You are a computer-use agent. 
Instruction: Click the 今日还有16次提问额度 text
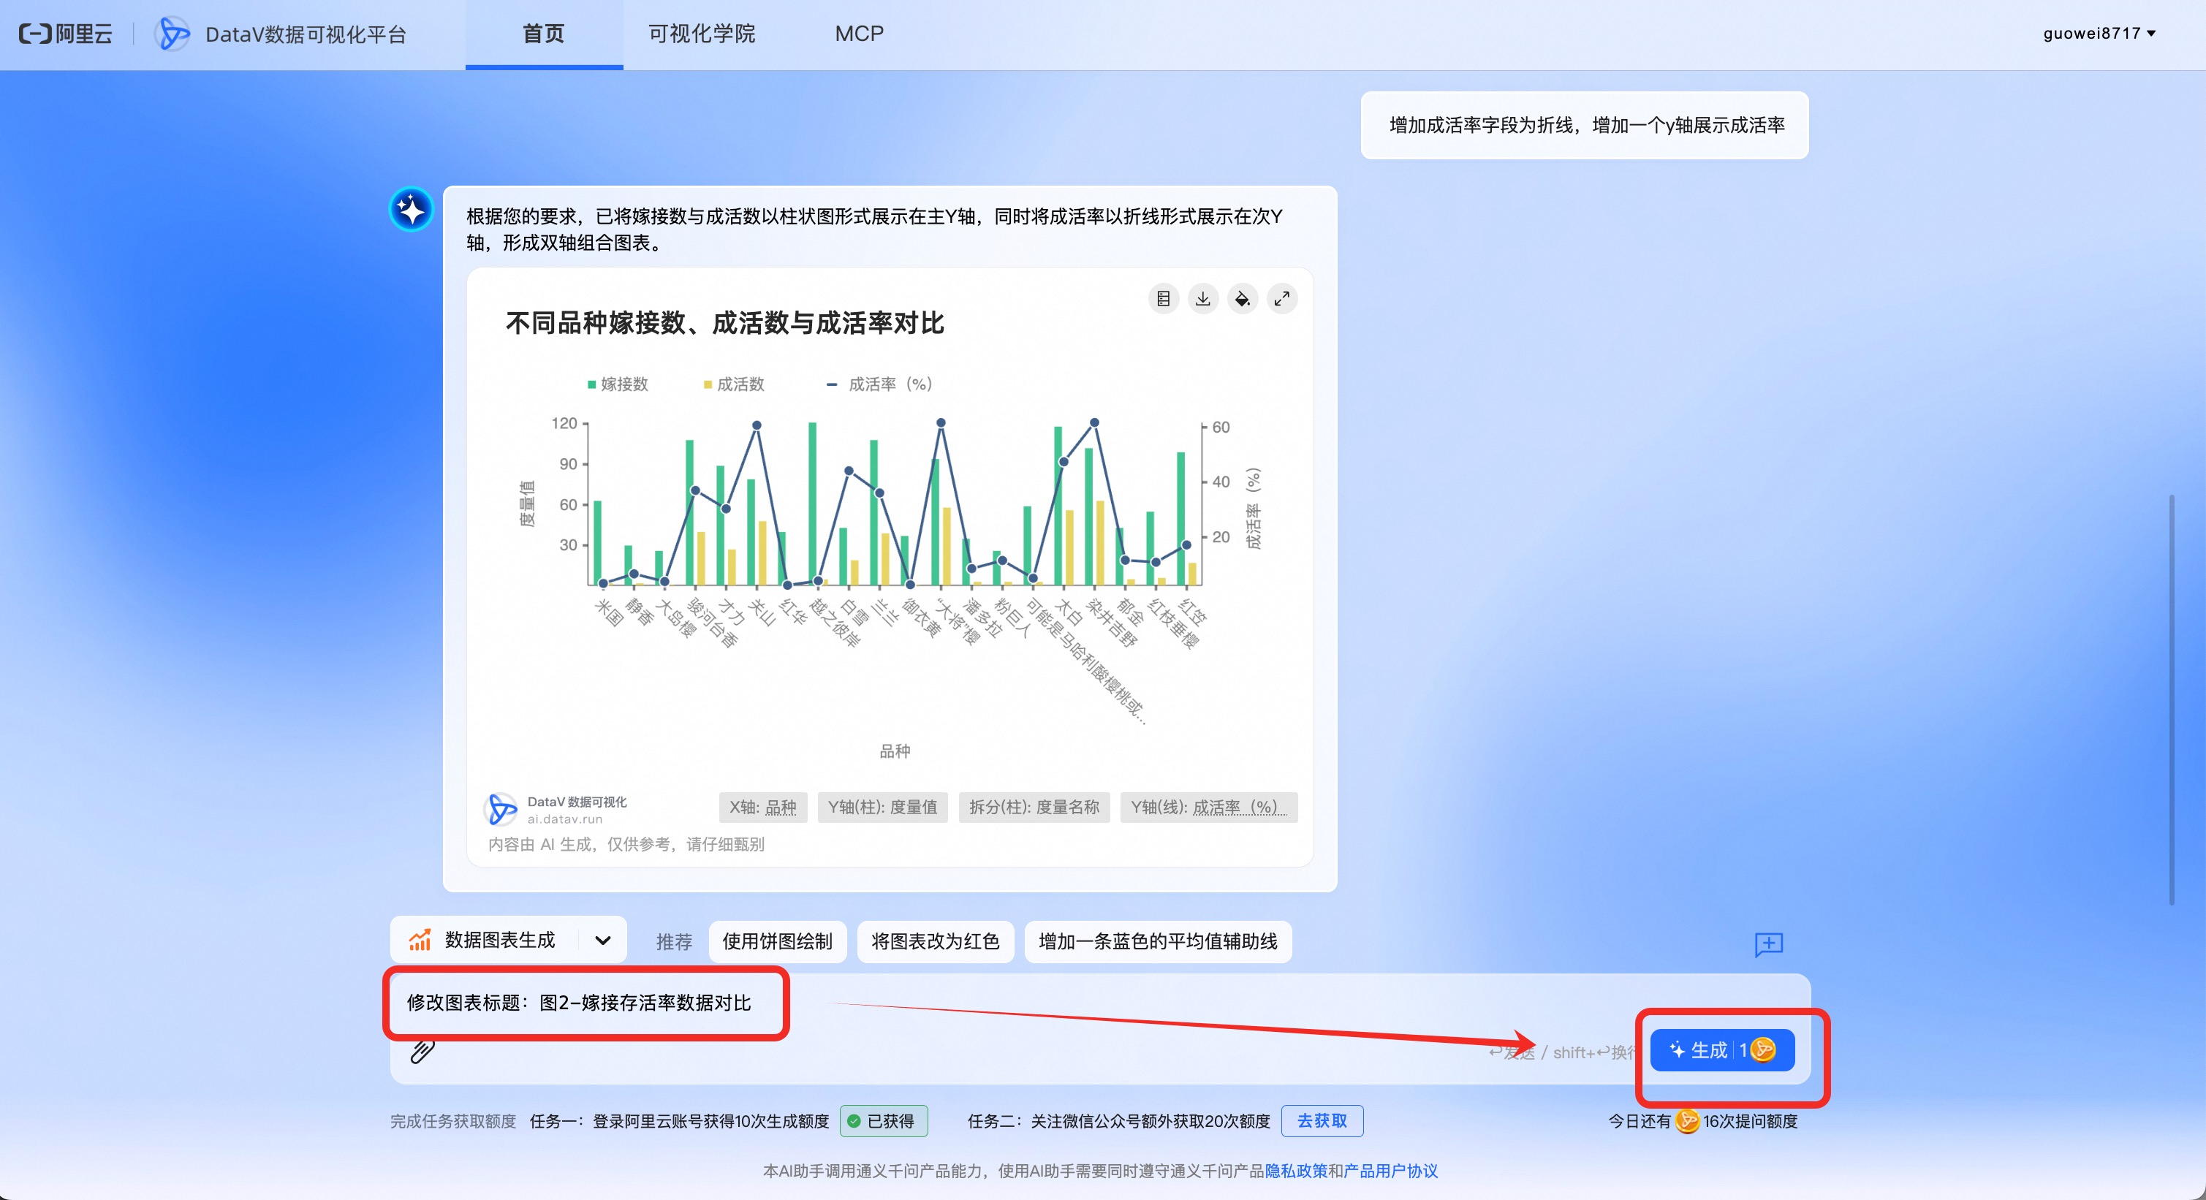click(x=1702, y=1120)
